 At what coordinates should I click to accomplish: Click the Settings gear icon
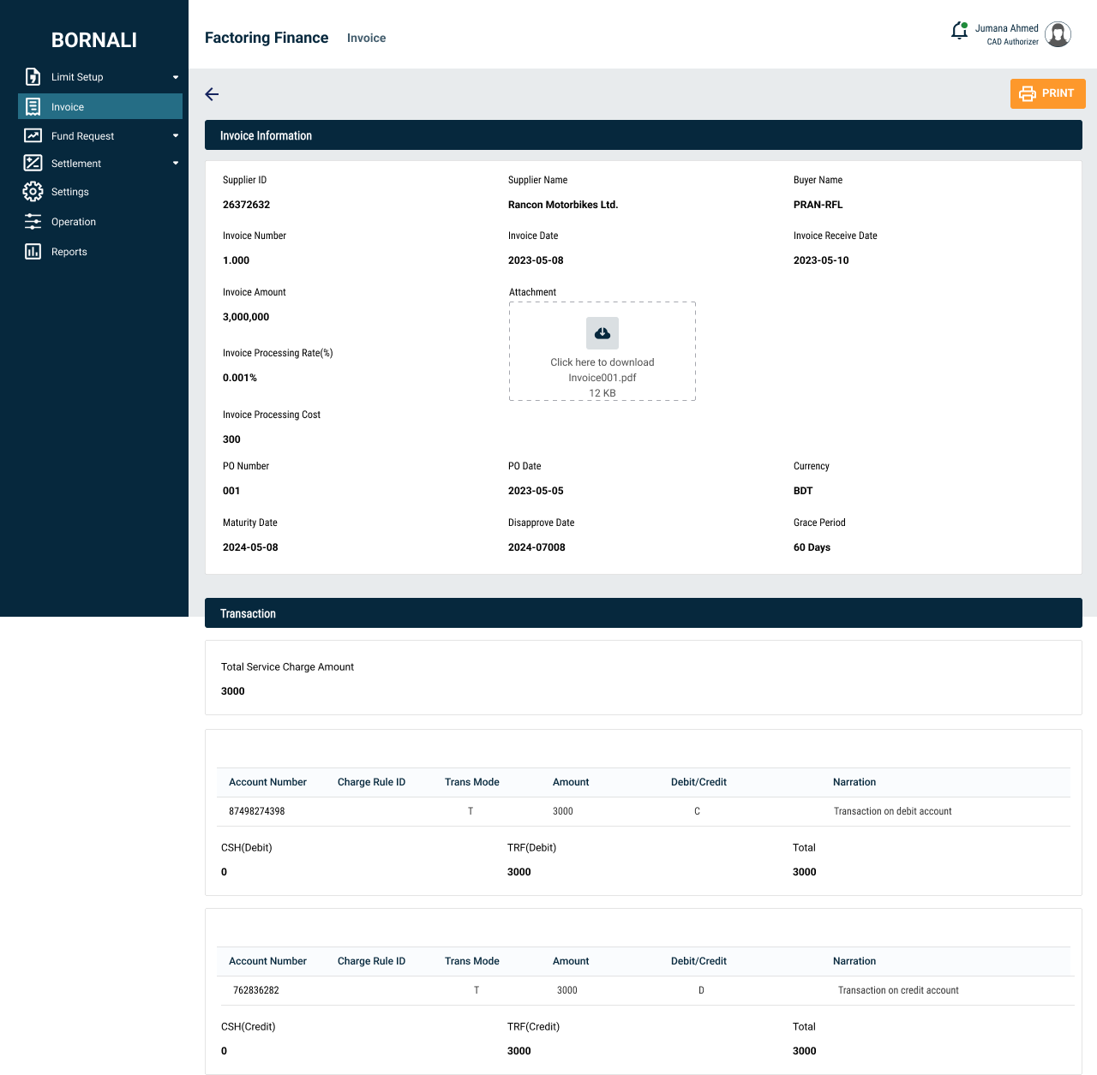(33, 192)
